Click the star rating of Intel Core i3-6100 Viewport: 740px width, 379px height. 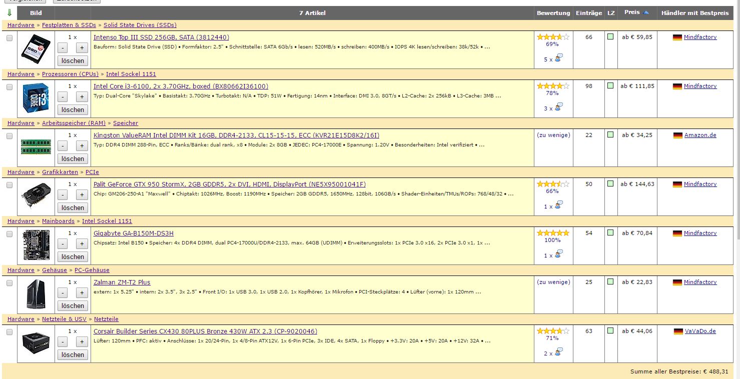pos(553,86)
